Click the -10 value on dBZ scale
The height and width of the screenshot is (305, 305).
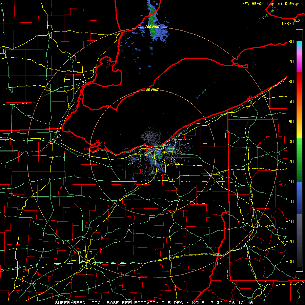(290, 222)
